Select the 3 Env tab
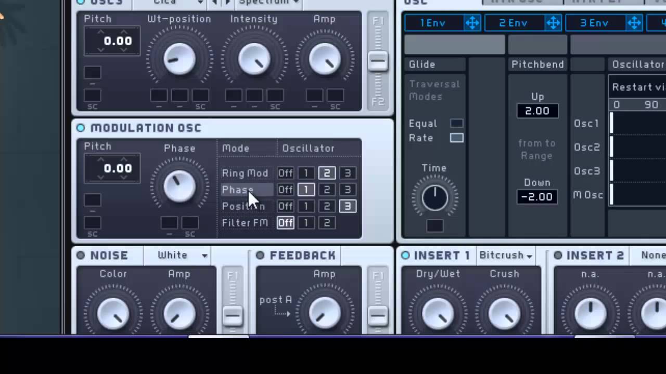Screen dimensions: 666x374 click(595, 23)
